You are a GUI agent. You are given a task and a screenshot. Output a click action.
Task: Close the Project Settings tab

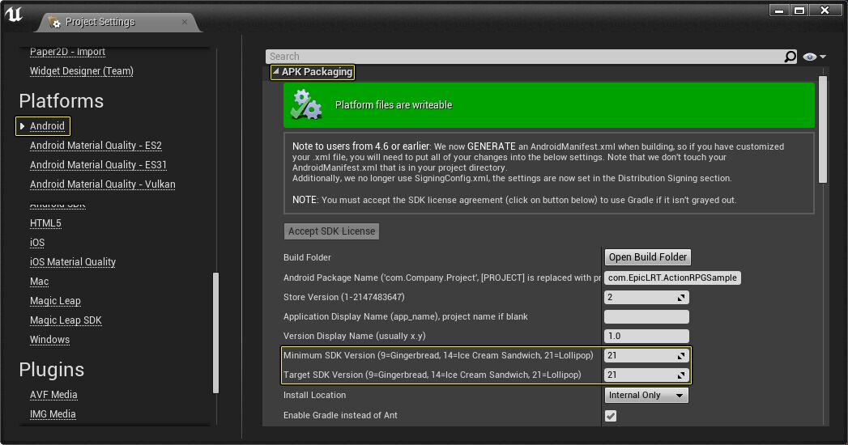185,22
